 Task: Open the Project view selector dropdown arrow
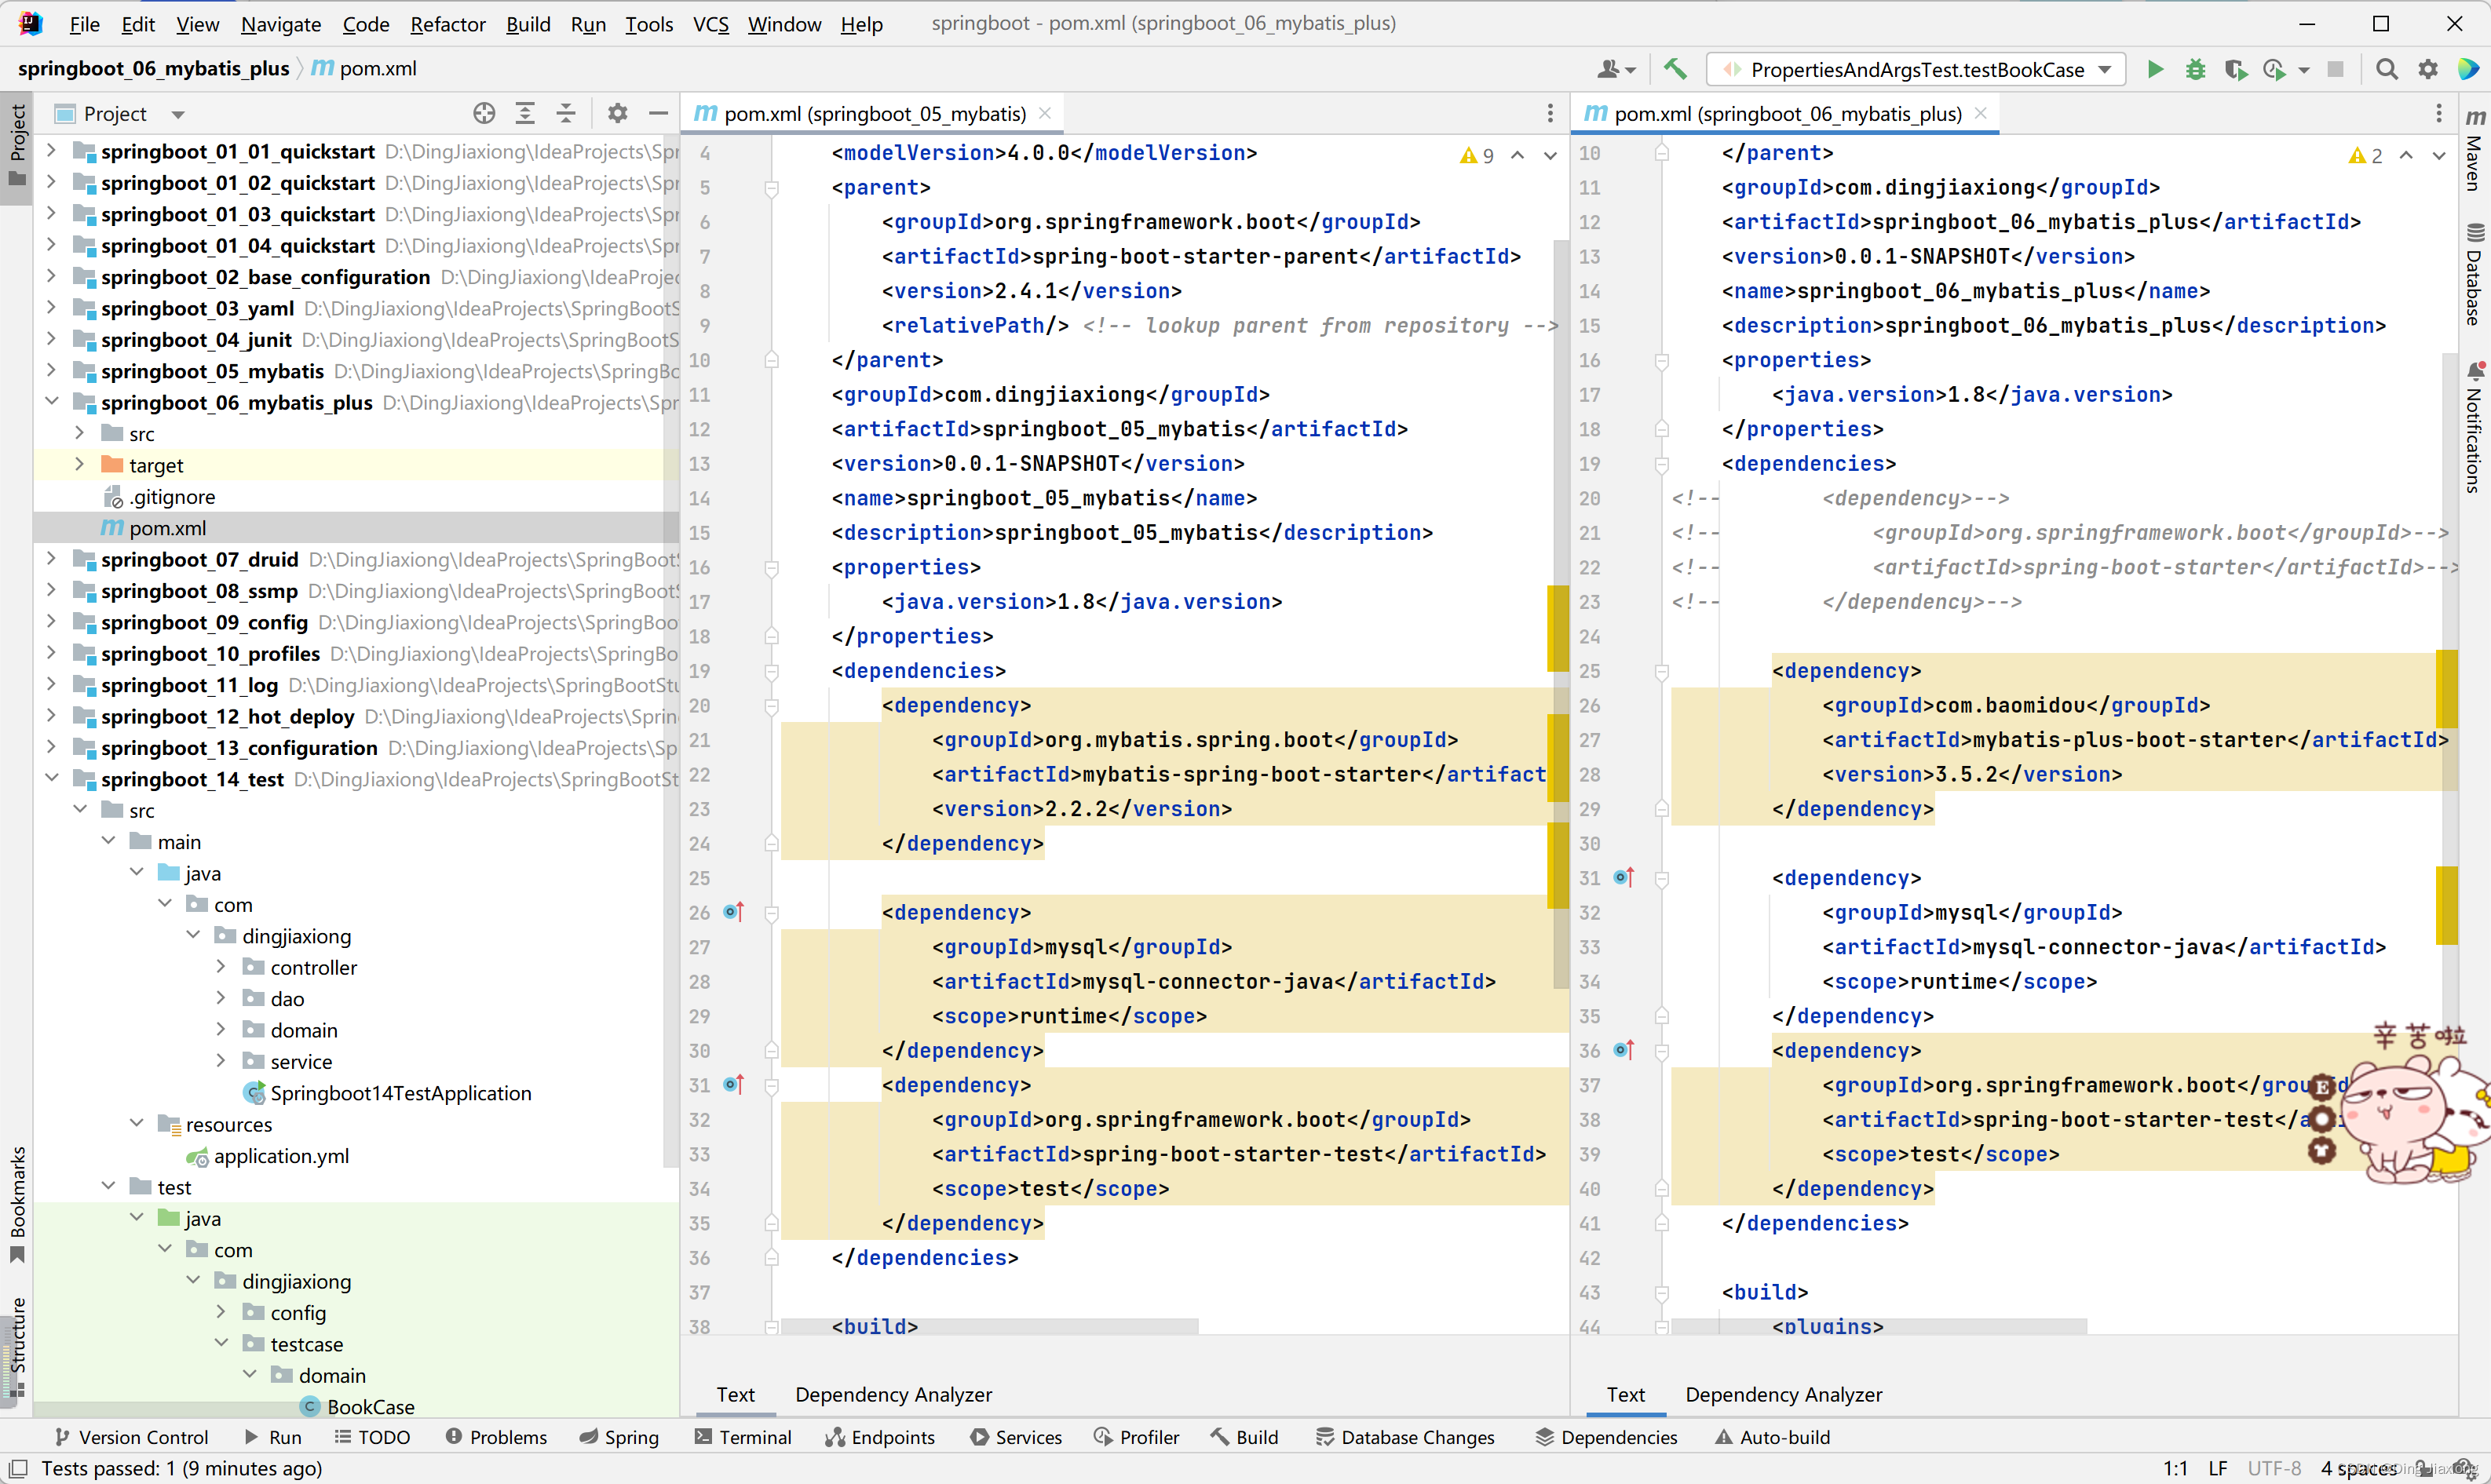coord(178,114)
